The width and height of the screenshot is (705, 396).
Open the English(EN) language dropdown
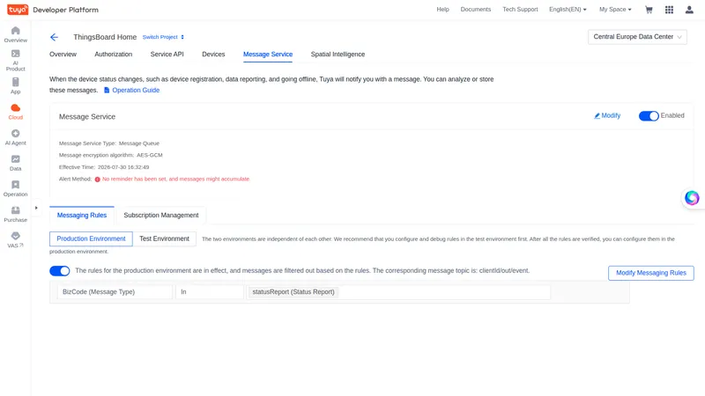(x=568, y=10)
